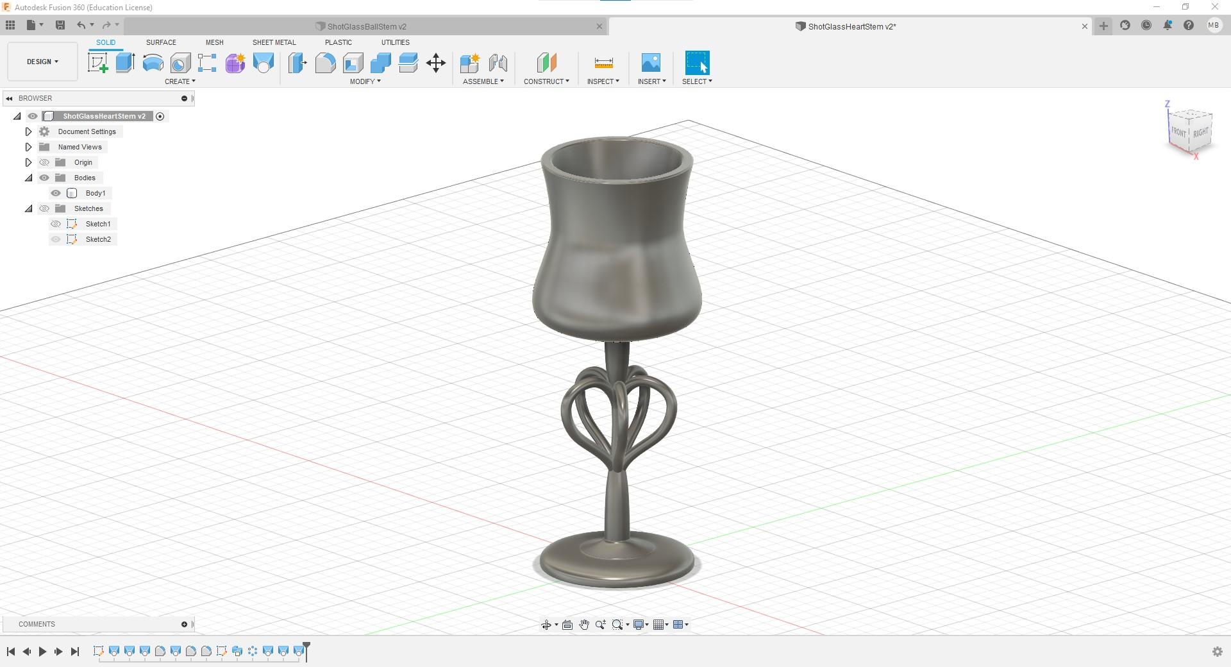The width and height of the screenshot is (1231, 667).
Task: Select the Offset Face tool
Action: pyautogui.click(x=408, y=63)
